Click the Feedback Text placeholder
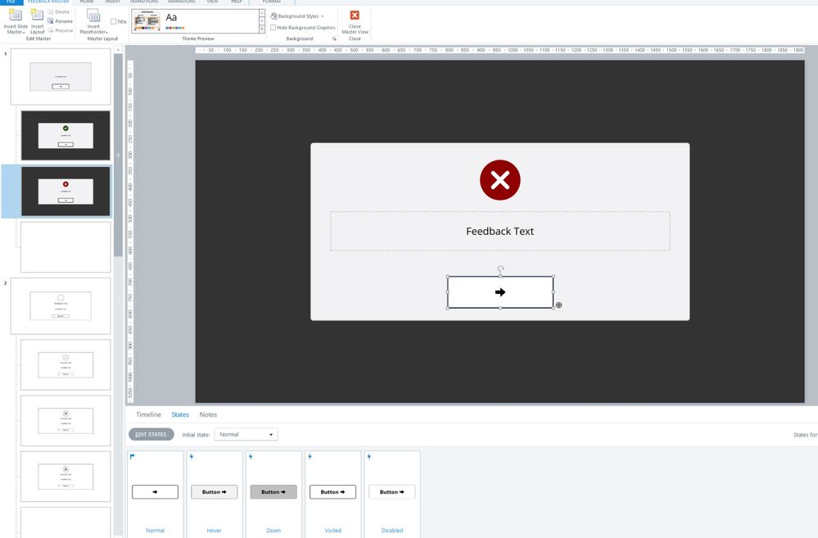 coord(499,231)
